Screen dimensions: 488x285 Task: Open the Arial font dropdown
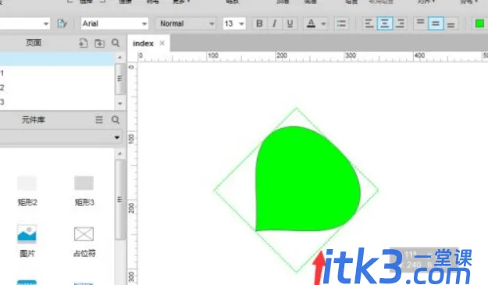[x=114, y=23]
